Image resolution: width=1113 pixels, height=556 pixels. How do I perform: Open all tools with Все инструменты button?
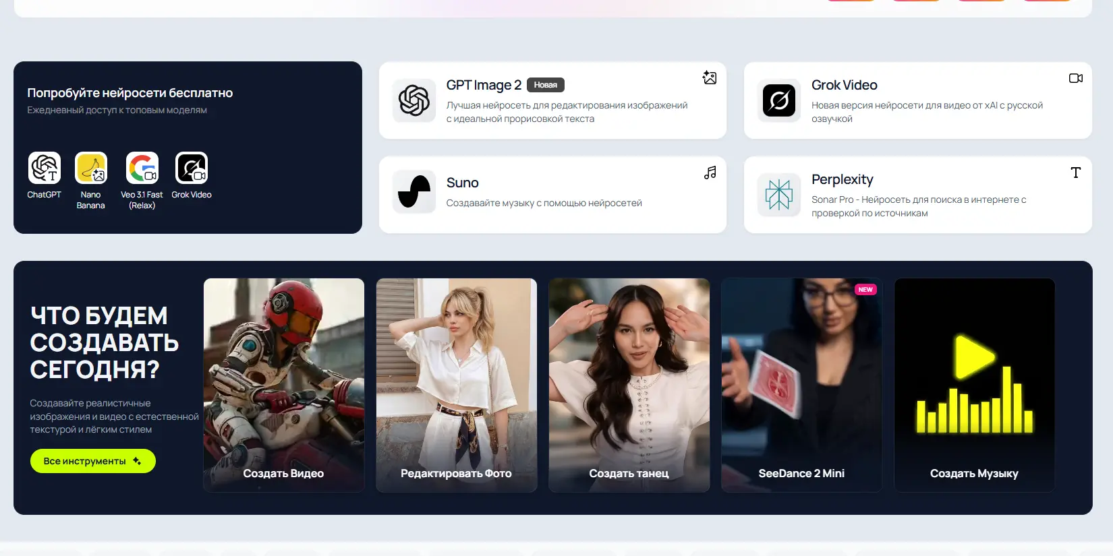pos(93,461)
